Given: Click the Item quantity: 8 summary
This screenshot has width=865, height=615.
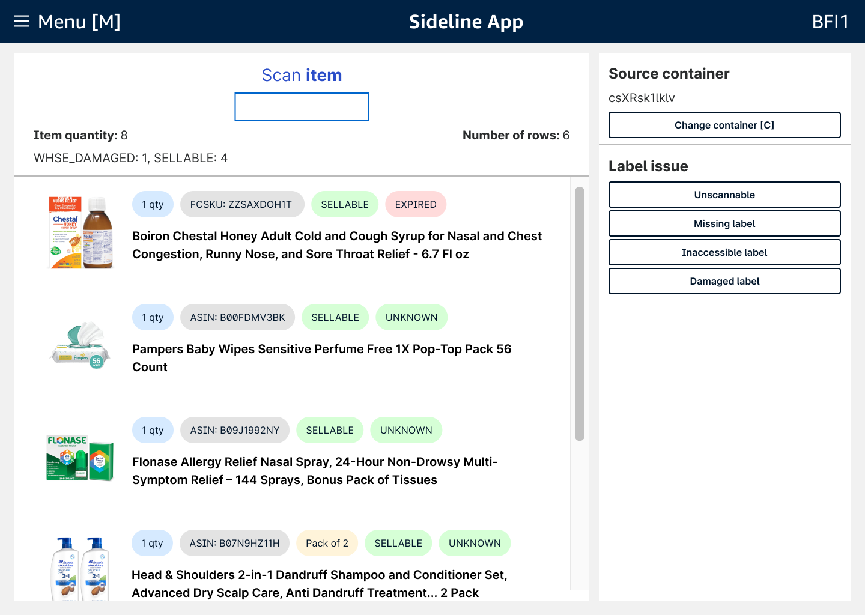Looking at the screenshot, I should tap(80, 135).
